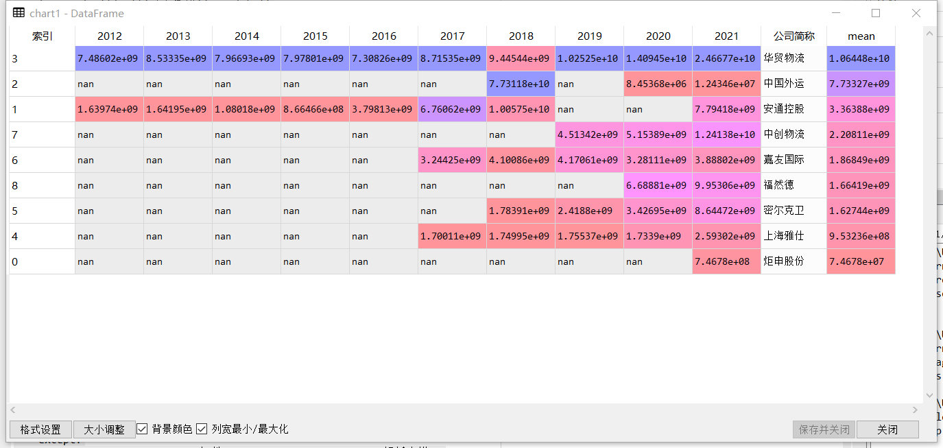
Task: Select the 2015 column header
Action: click(x=315, y=36)
